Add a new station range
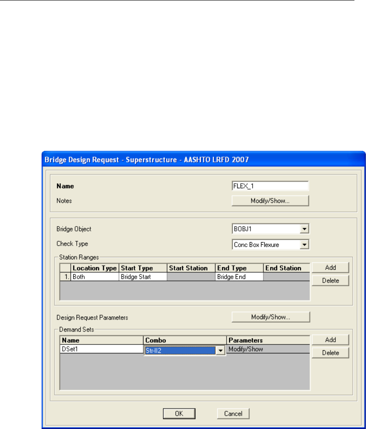The width and height of the screenshot is (366, 429). [330, 267]
